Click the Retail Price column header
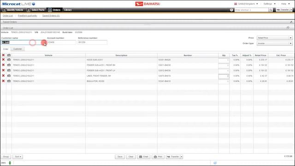This screenshot has width=295, height=166. pyautogui.click(x=260, y=55)
